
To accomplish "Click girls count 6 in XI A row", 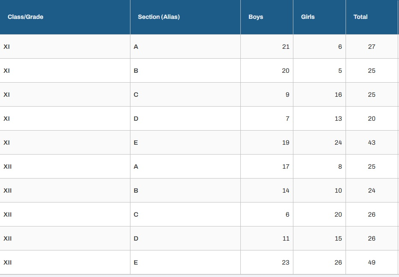I will (340, 47).
